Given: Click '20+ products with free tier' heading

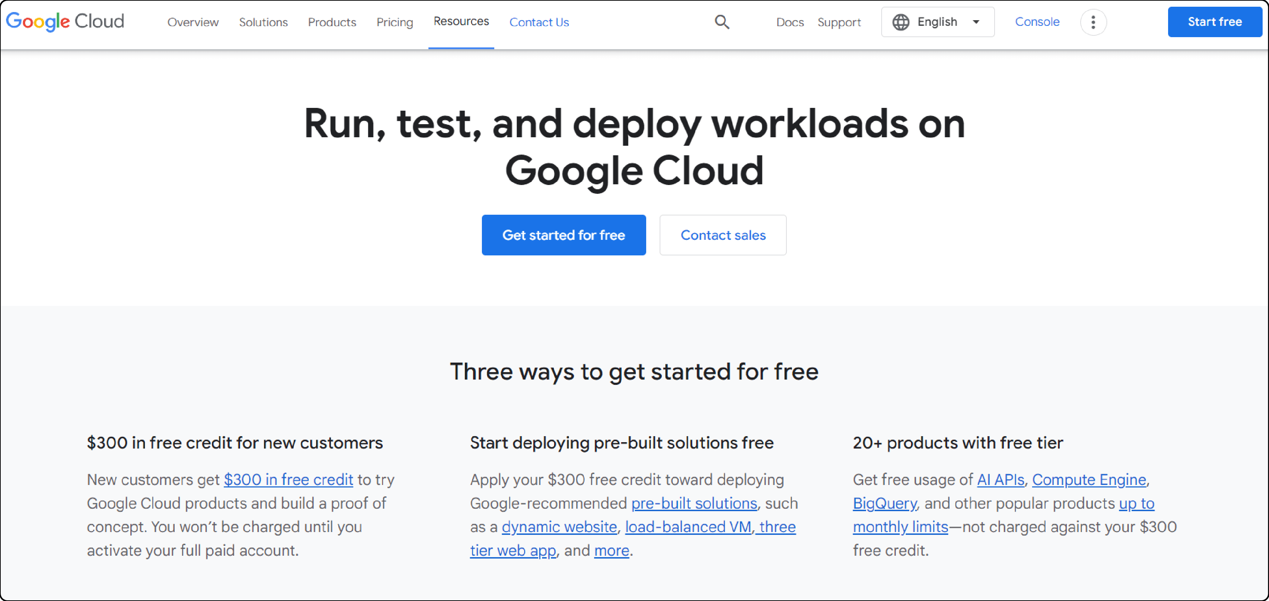Looking at the screenshot, I should [x=958, y=443].
